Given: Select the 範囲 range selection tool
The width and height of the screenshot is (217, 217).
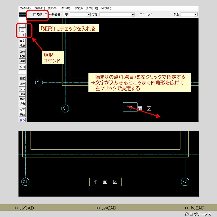Looking at the screenshot, I should click(x=22, y=79).
